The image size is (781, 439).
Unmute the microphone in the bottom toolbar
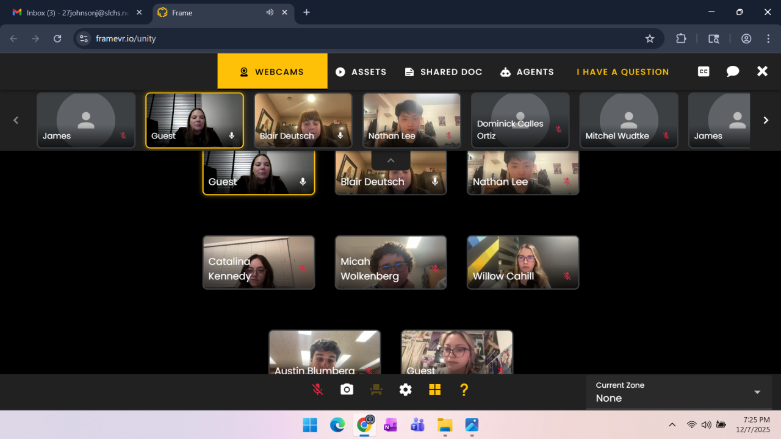[317, 390]
